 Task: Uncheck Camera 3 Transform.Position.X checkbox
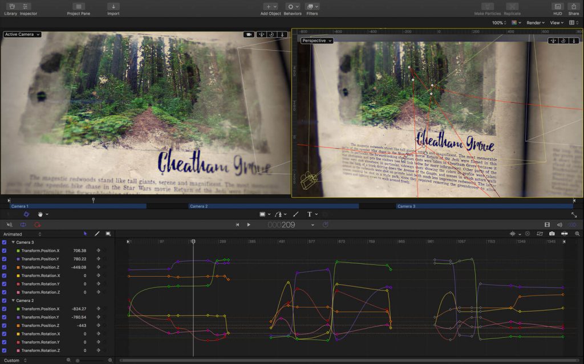[5, 251]
